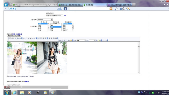The width and height of the screenshot is (169, 95).
Task: Click the browser forward arrow
Action: click(10, 5)
